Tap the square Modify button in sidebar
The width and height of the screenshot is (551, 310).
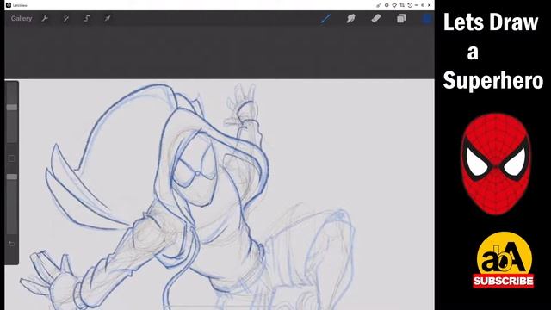point(11,158)
